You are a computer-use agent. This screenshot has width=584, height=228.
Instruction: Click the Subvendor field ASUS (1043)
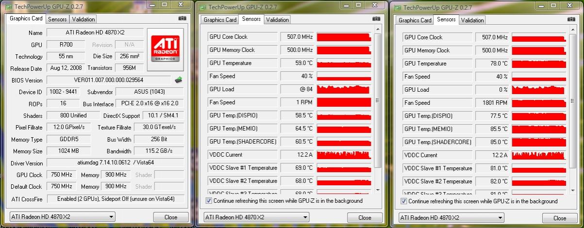tap(150, 92)
